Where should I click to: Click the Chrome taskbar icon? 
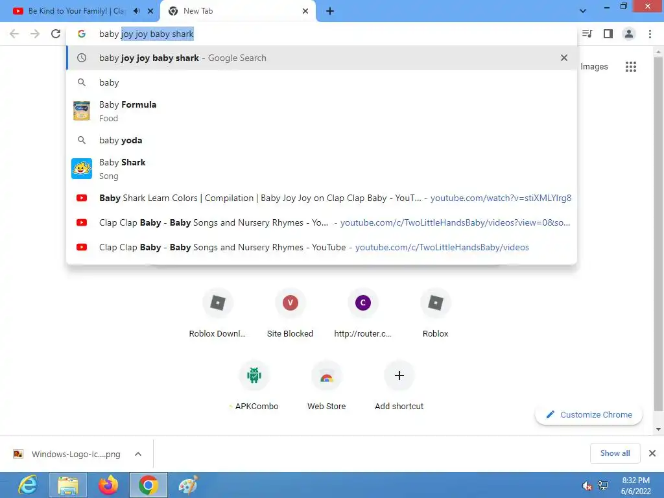(148, 485)
